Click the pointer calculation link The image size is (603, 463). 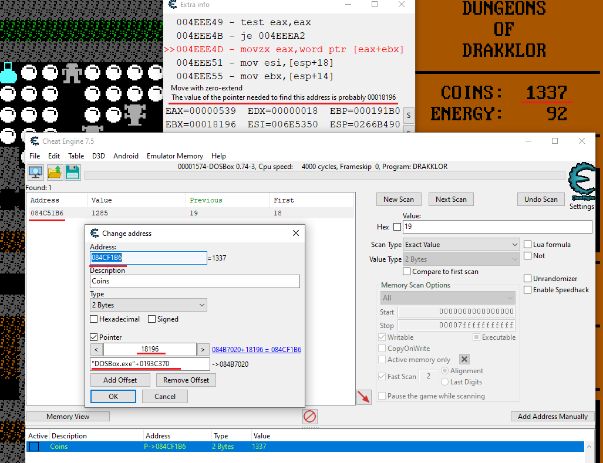257,350
